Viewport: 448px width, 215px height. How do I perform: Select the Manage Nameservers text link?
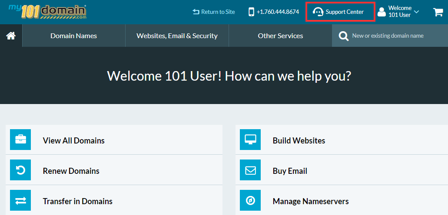tap(310, 201)
